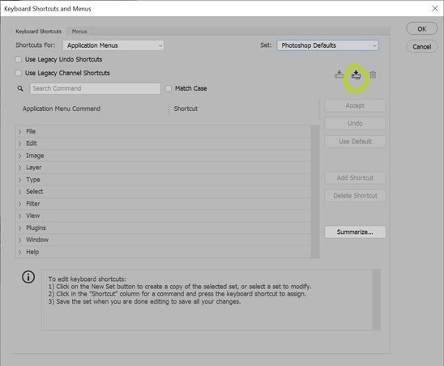Enable Use Legacy Undo Shortcuts
The height and width of the screenshot is (366, 444).
[x=19, y=59]
